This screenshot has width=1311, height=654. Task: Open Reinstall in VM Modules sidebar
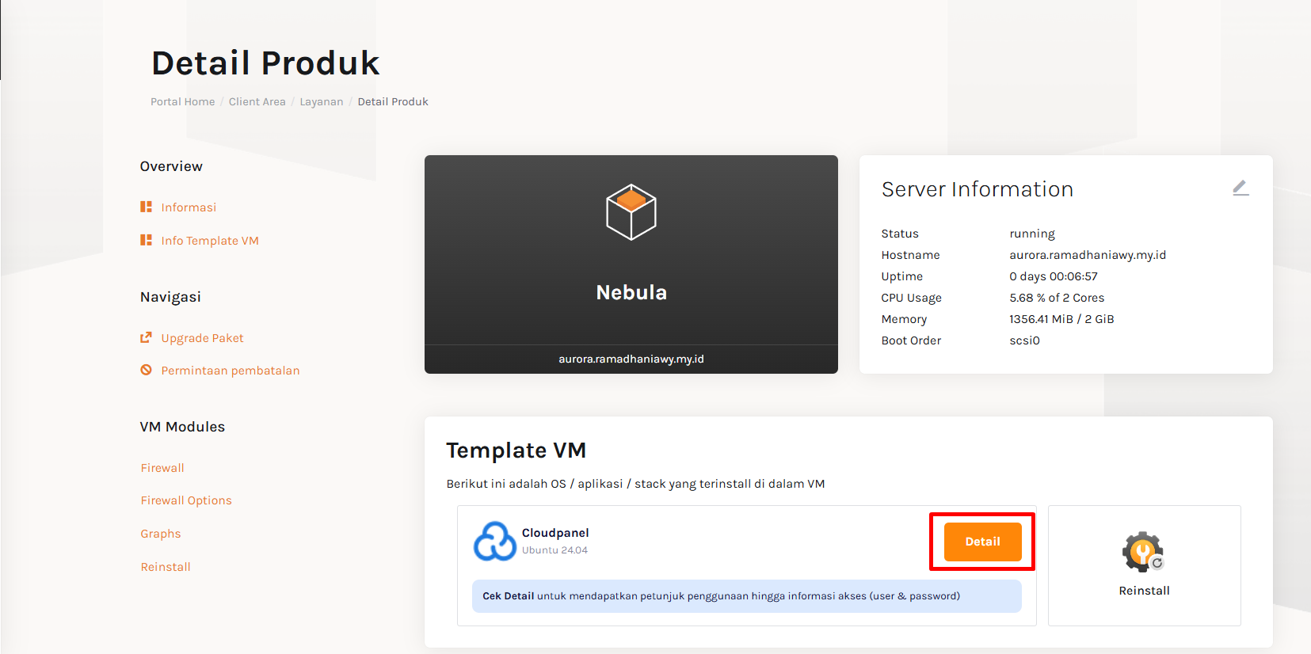tap(166, 567)
